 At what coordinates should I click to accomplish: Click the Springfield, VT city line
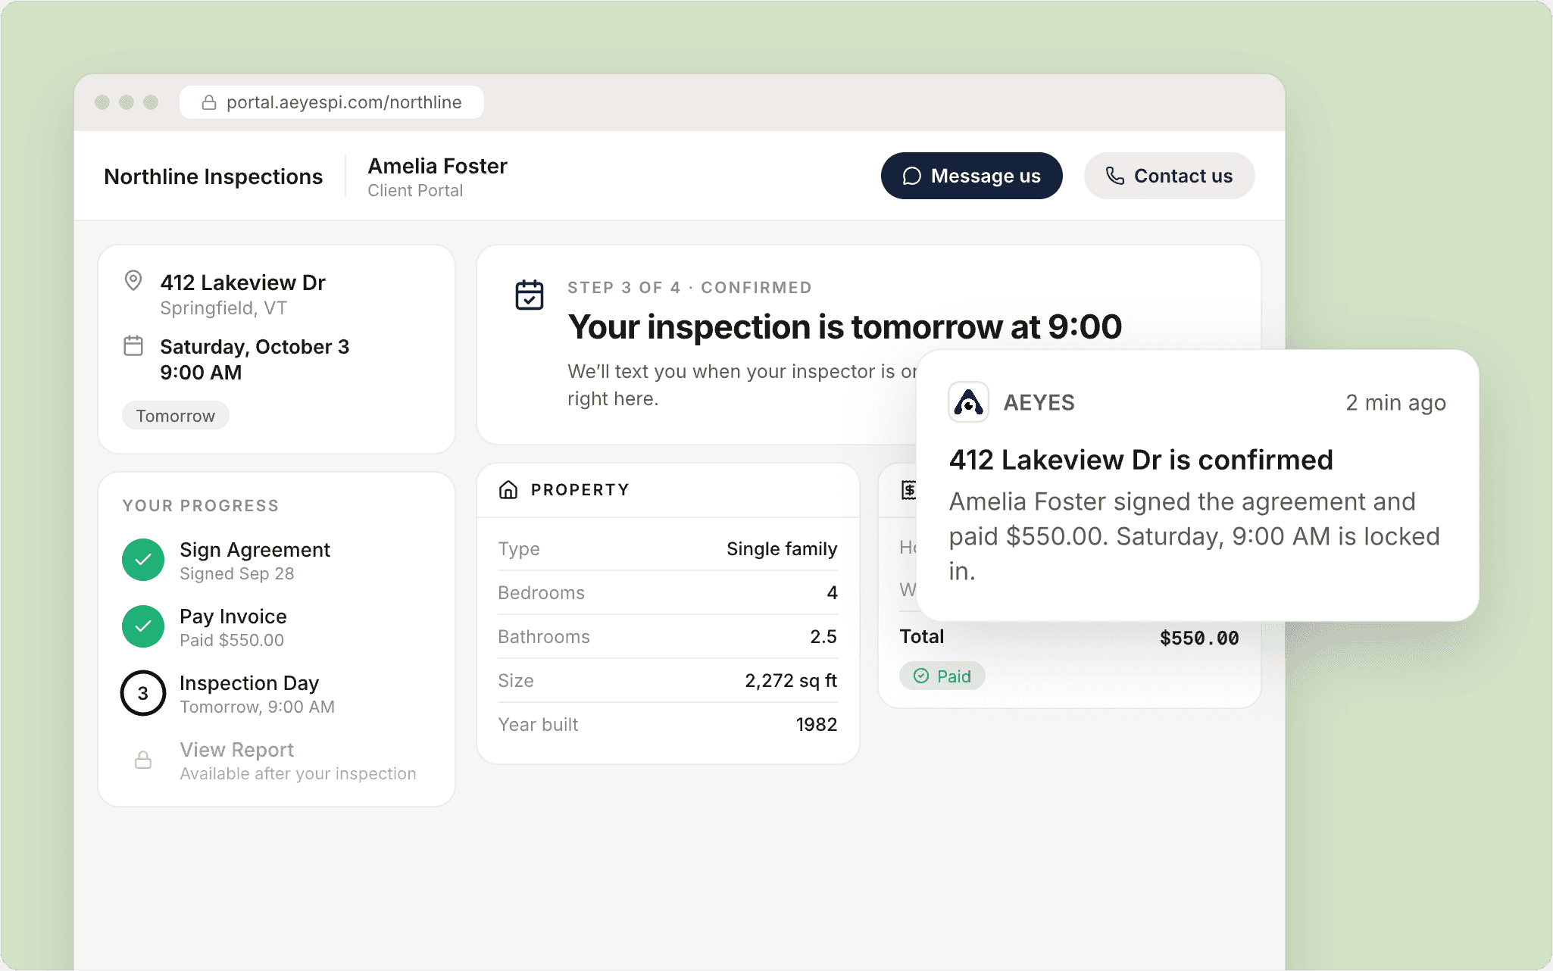223,308
